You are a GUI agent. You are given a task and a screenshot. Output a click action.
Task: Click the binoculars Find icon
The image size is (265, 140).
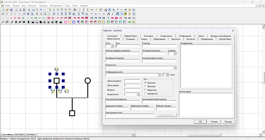(28, 14)
